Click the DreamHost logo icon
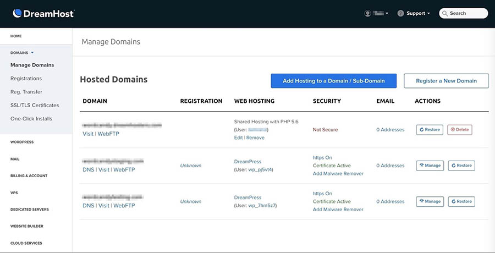This screenshot has height=253, width=495. (x=17, y=13)
